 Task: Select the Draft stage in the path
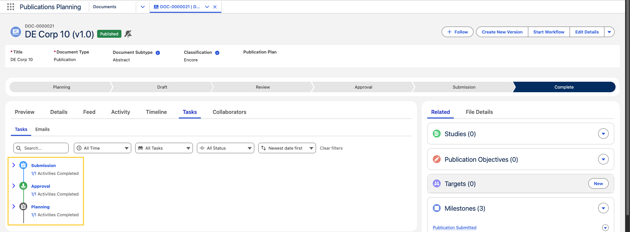[162, 87]
